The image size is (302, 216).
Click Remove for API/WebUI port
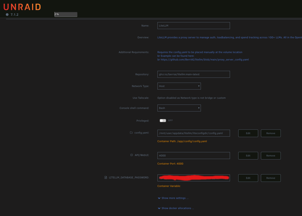click(271, 156)
